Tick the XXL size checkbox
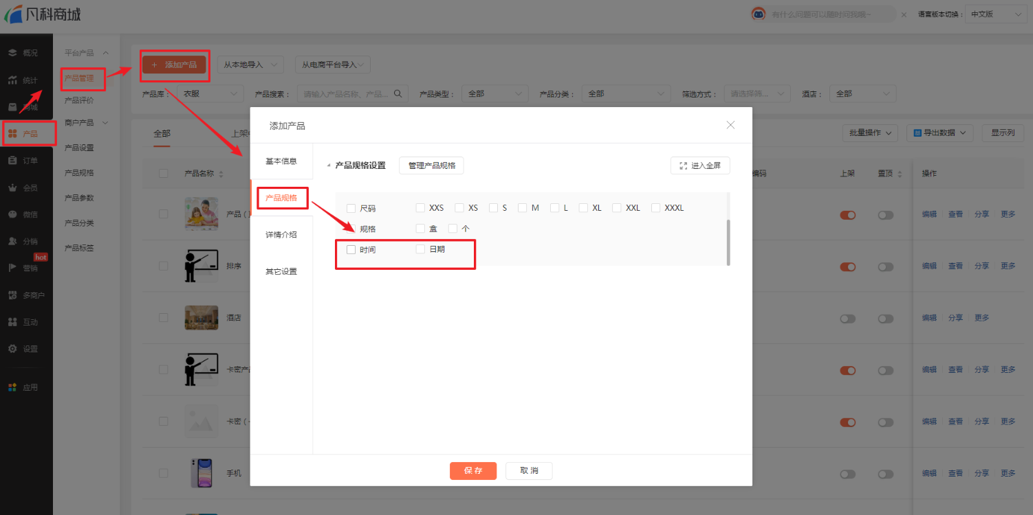 617,208
